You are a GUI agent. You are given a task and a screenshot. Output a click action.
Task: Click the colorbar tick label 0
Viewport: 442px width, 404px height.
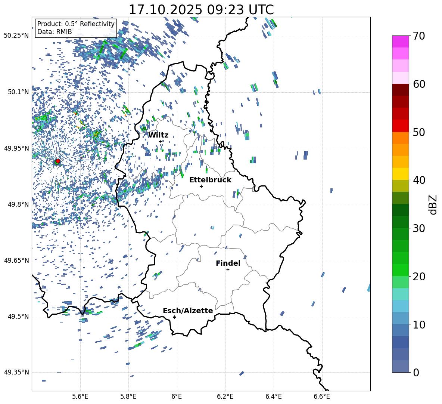pyautogui.click(x=416, y=372)
